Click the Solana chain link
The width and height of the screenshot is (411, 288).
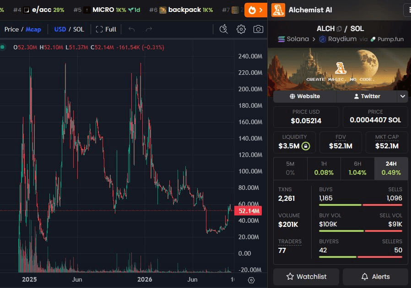pos(293,39)
